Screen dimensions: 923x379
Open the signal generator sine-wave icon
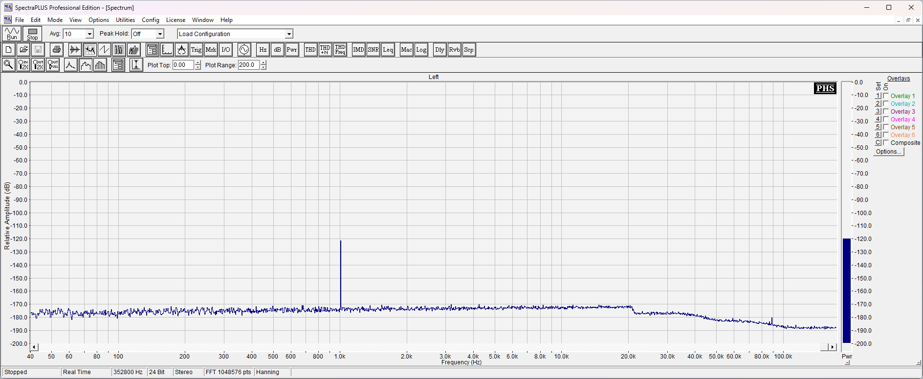click(x=244, y=50)
